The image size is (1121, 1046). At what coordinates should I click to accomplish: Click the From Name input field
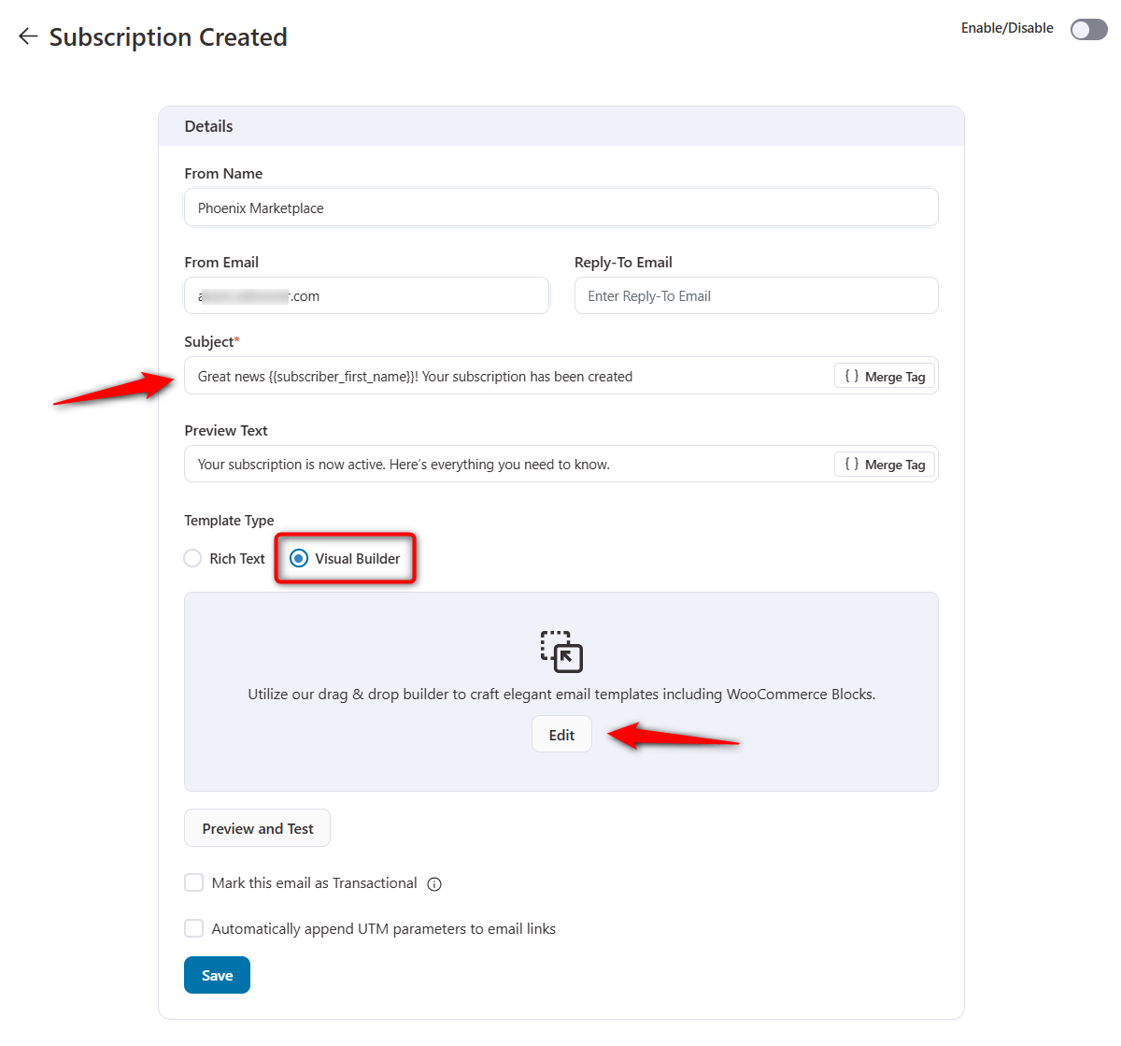coord(560,207)
